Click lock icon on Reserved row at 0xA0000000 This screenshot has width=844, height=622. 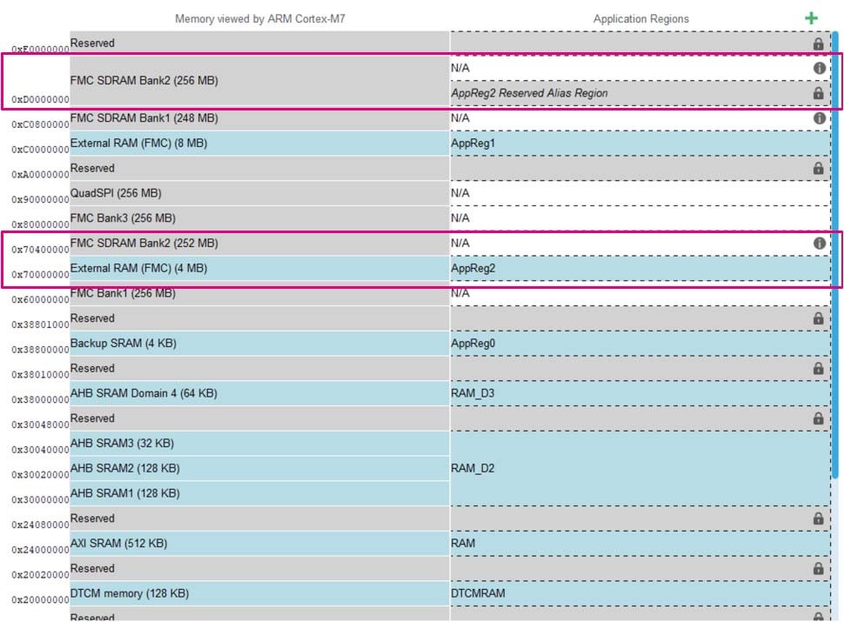click(x=818, y=169)
